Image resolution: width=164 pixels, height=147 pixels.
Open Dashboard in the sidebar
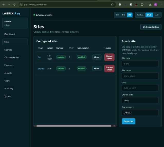click(15, 34)
